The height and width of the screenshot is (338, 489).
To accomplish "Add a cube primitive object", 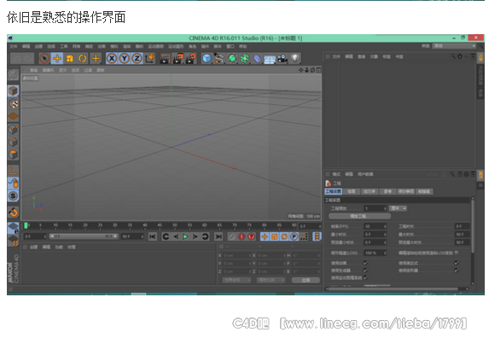I will click(x=207, y=58).
